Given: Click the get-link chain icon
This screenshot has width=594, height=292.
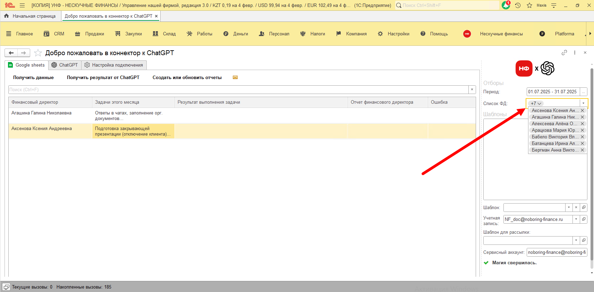Looking at the screenshot, I should point(564,53).
